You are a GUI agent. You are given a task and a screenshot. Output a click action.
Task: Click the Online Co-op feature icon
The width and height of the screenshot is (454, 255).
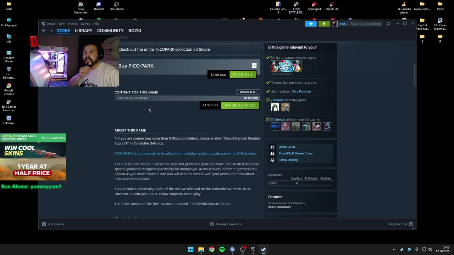(x=272, y=147)
